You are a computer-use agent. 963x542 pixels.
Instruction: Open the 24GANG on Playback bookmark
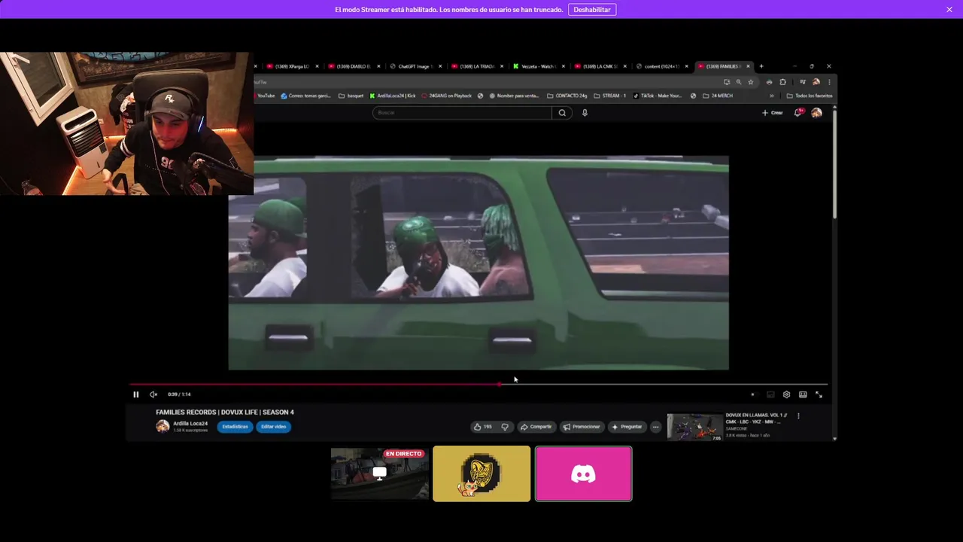click(447, 96)
